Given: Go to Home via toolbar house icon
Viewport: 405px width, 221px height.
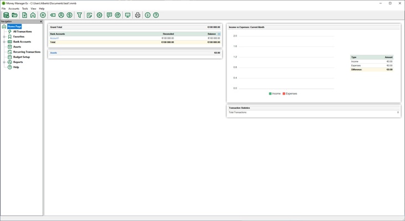Looking at the screenshot, I should [x=33, y=15].
